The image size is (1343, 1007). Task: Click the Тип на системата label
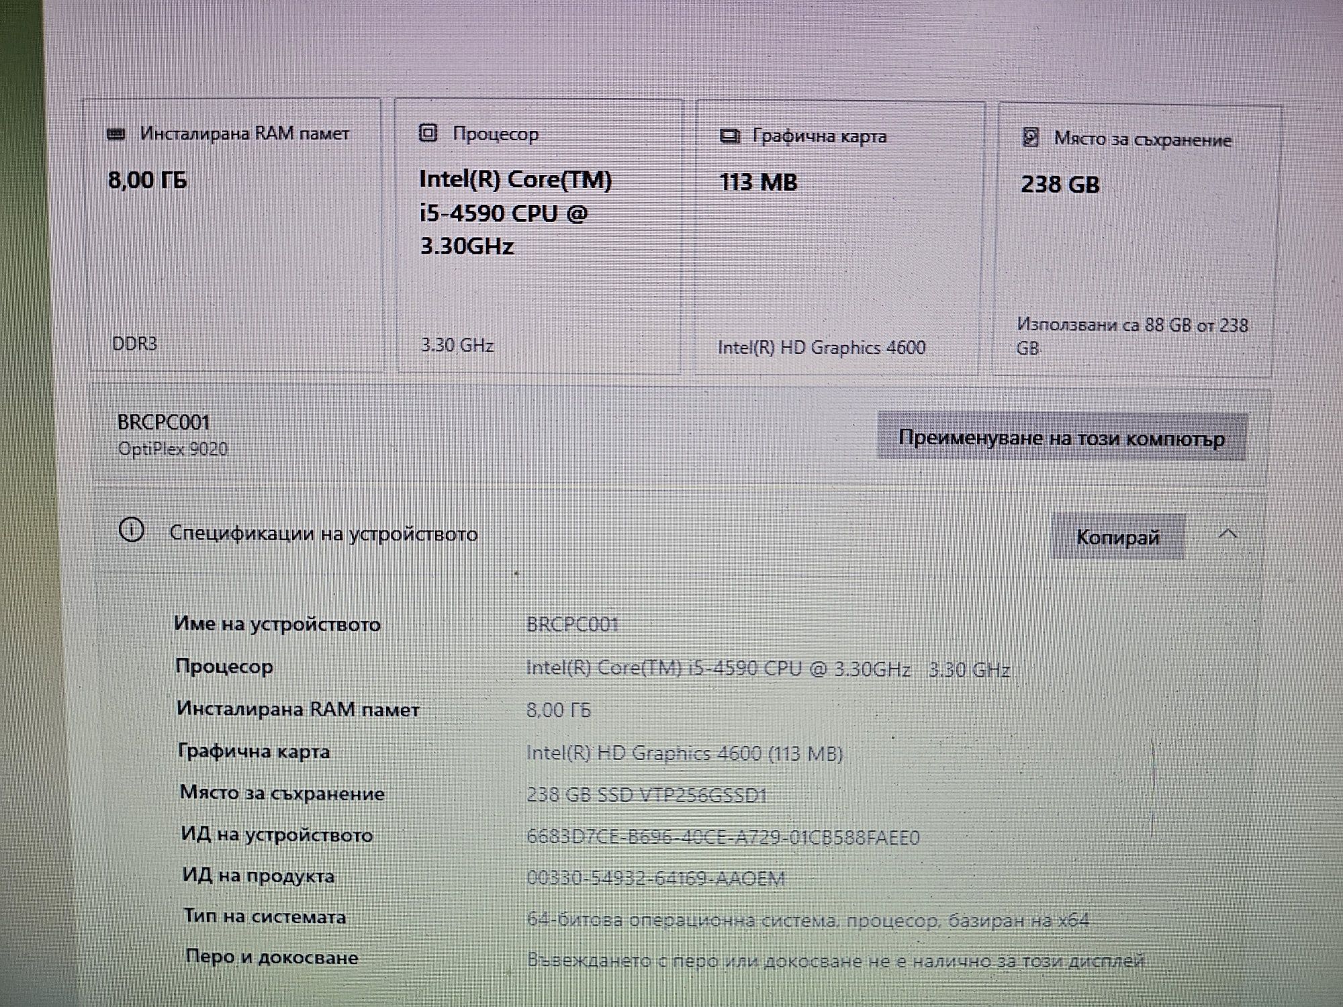265,917
